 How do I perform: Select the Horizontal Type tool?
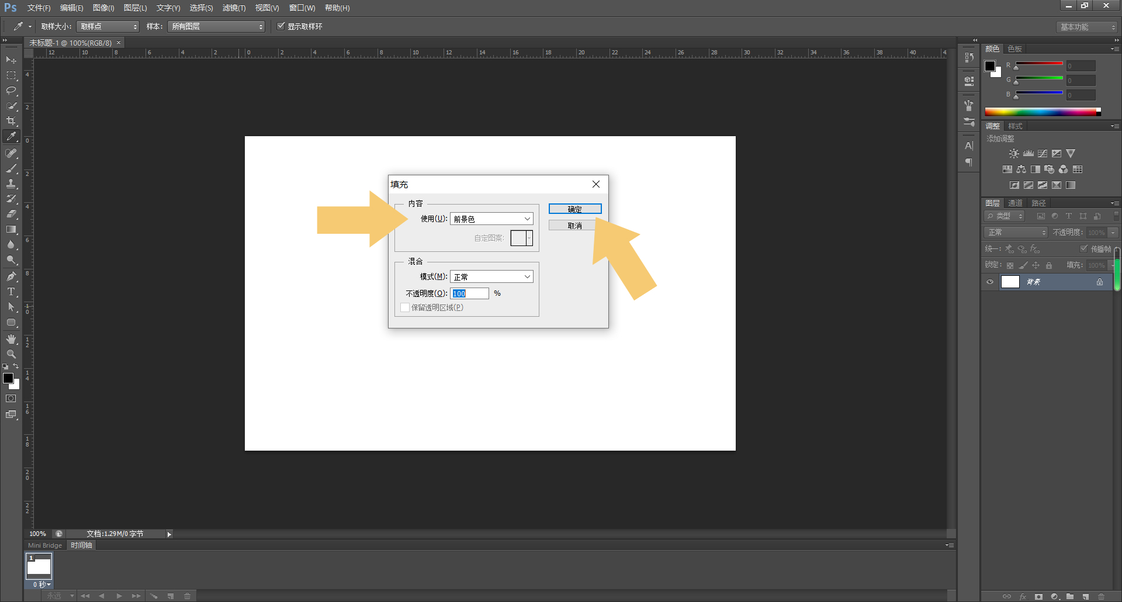pos(11,292)
